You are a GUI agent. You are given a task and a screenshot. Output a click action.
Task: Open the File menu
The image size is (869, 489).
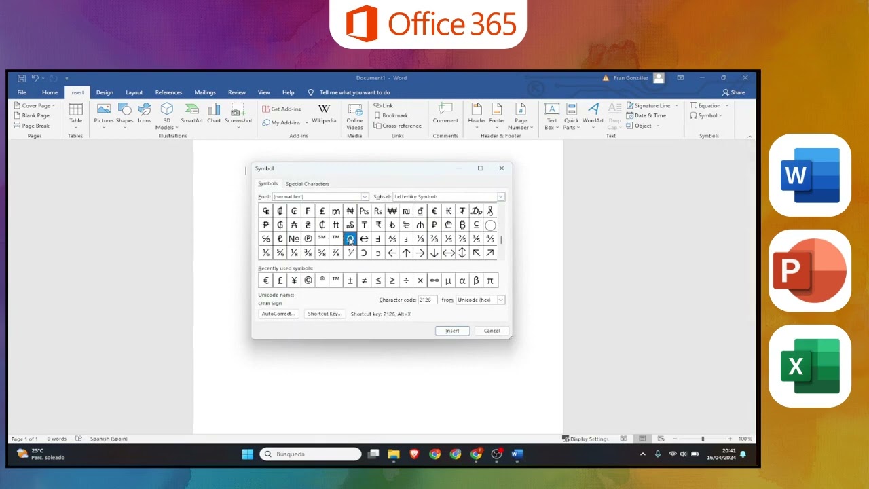click(x=22, y=92)
